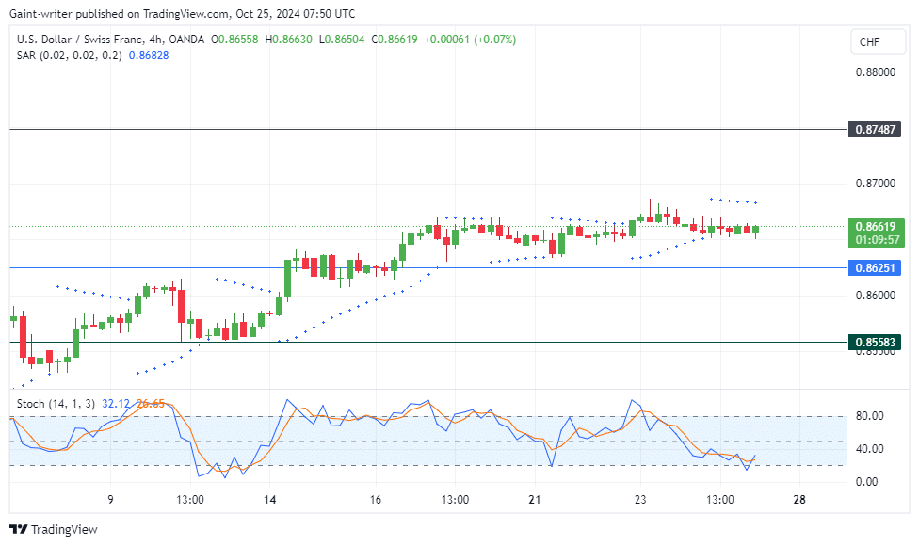Click the close value C0.86619

click(395, 40)
